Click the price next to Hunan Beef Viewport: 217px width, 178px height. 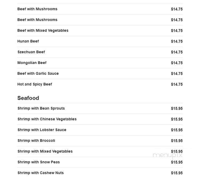[x=177, y=41]
